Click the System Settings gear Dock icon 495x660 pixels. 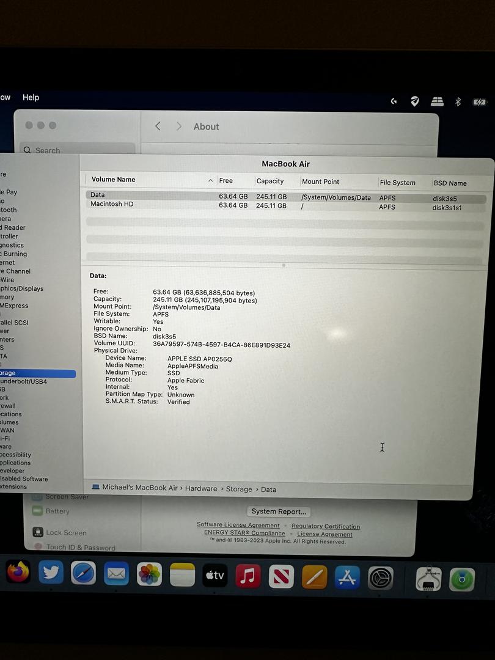click(381, 578)
